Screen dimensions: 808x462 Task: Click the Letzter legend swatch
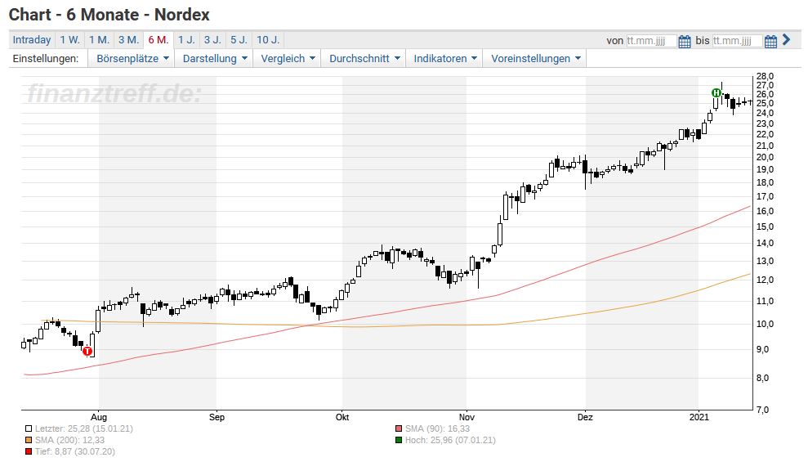click(29, 428)
